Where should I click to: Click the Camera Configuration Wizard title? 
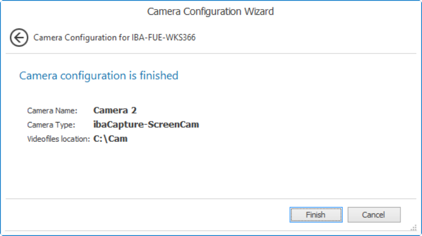click(211, 11)
